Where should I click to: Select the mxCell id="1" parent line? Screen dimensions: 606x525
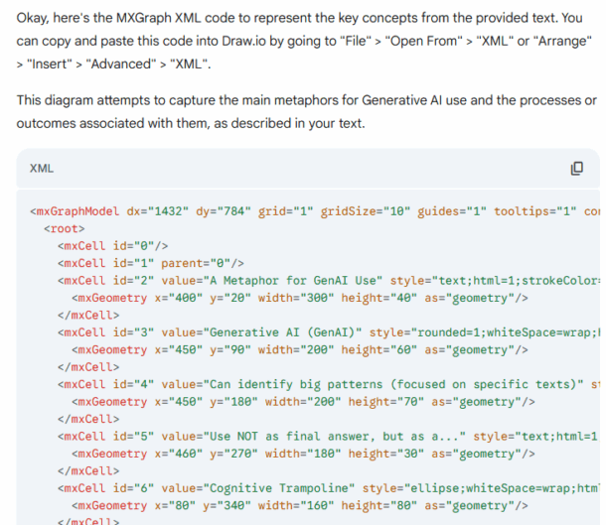(151, 264)
